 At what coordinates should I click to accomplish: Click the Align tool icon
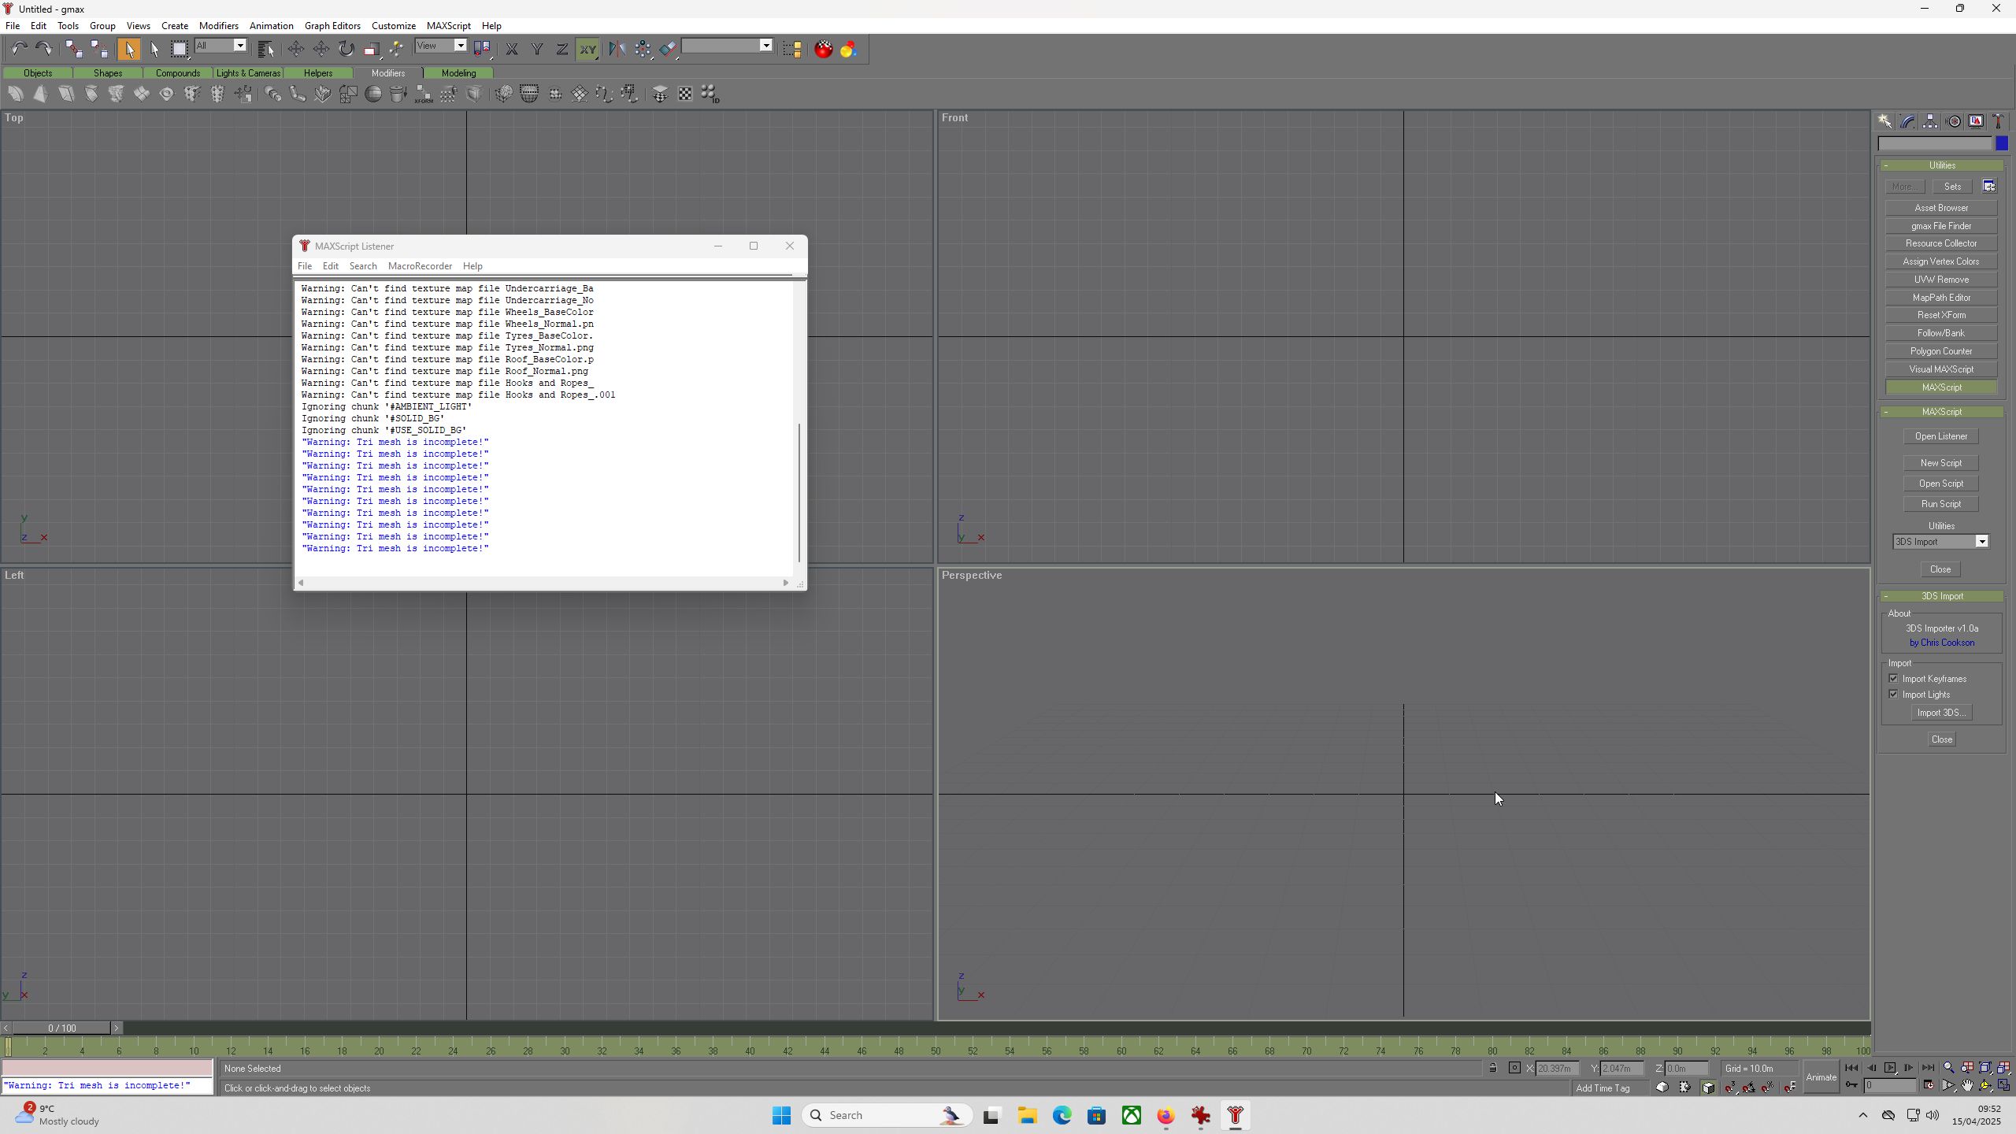click(x=668, y=49)
